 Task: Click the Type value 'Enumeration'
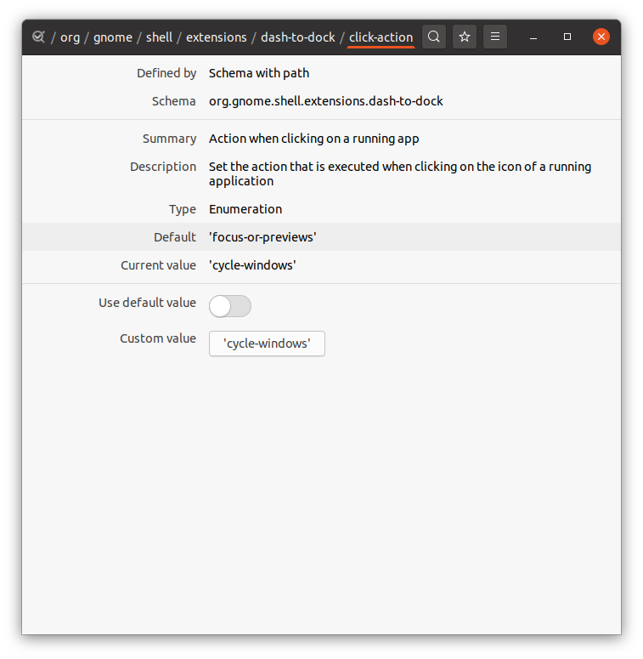[x=245, y=209]
